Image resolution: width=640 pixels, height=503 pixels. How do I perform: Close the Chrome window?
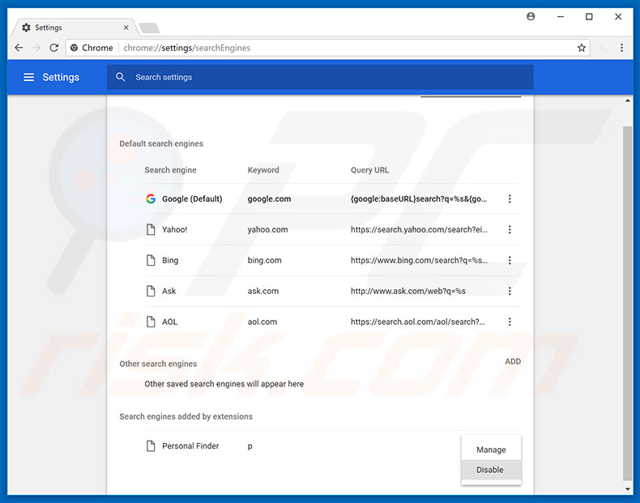click(618, 16)
